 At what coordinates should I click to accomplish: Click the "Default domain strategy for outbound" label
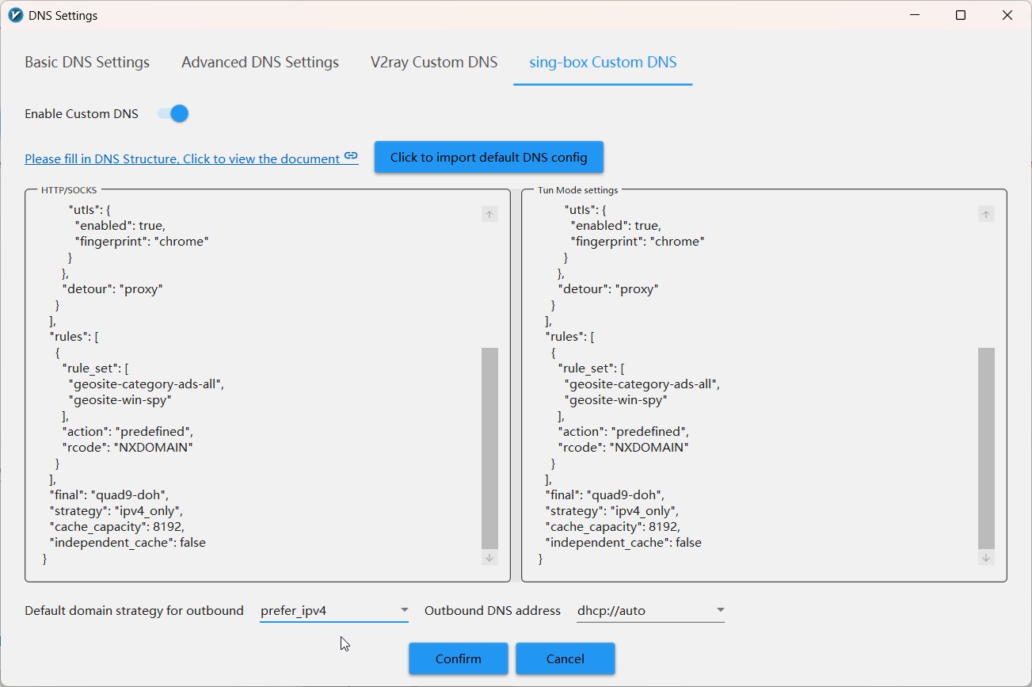(134, 611)
